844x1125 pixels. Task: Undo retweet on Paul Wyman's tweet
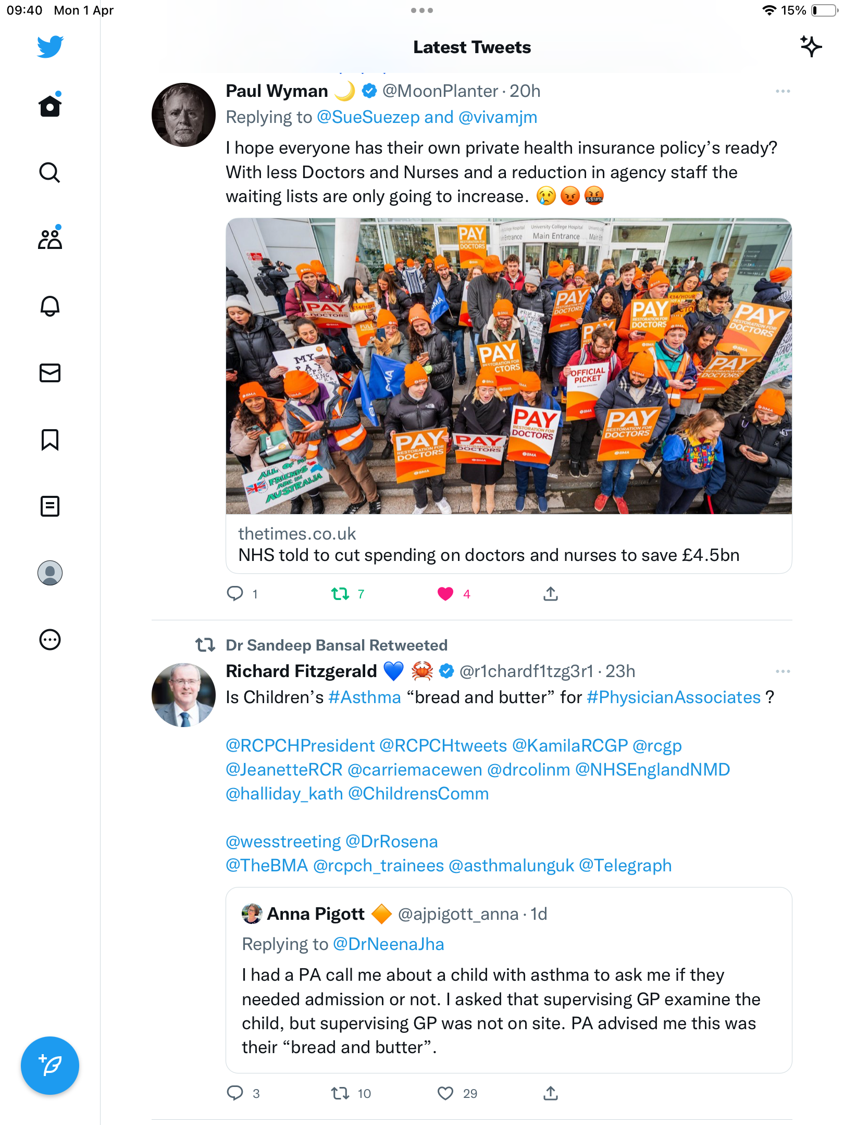pos(340,594)
